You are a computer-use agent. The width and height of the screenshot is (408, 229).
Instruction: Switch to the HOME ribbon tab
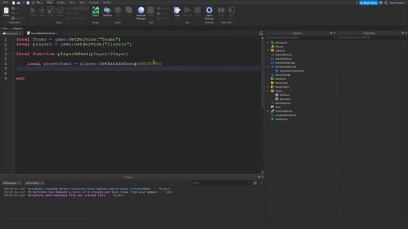tap(49, 3)
